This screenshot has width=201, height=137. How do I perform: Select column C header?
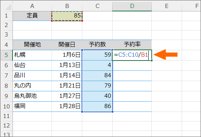97,6
